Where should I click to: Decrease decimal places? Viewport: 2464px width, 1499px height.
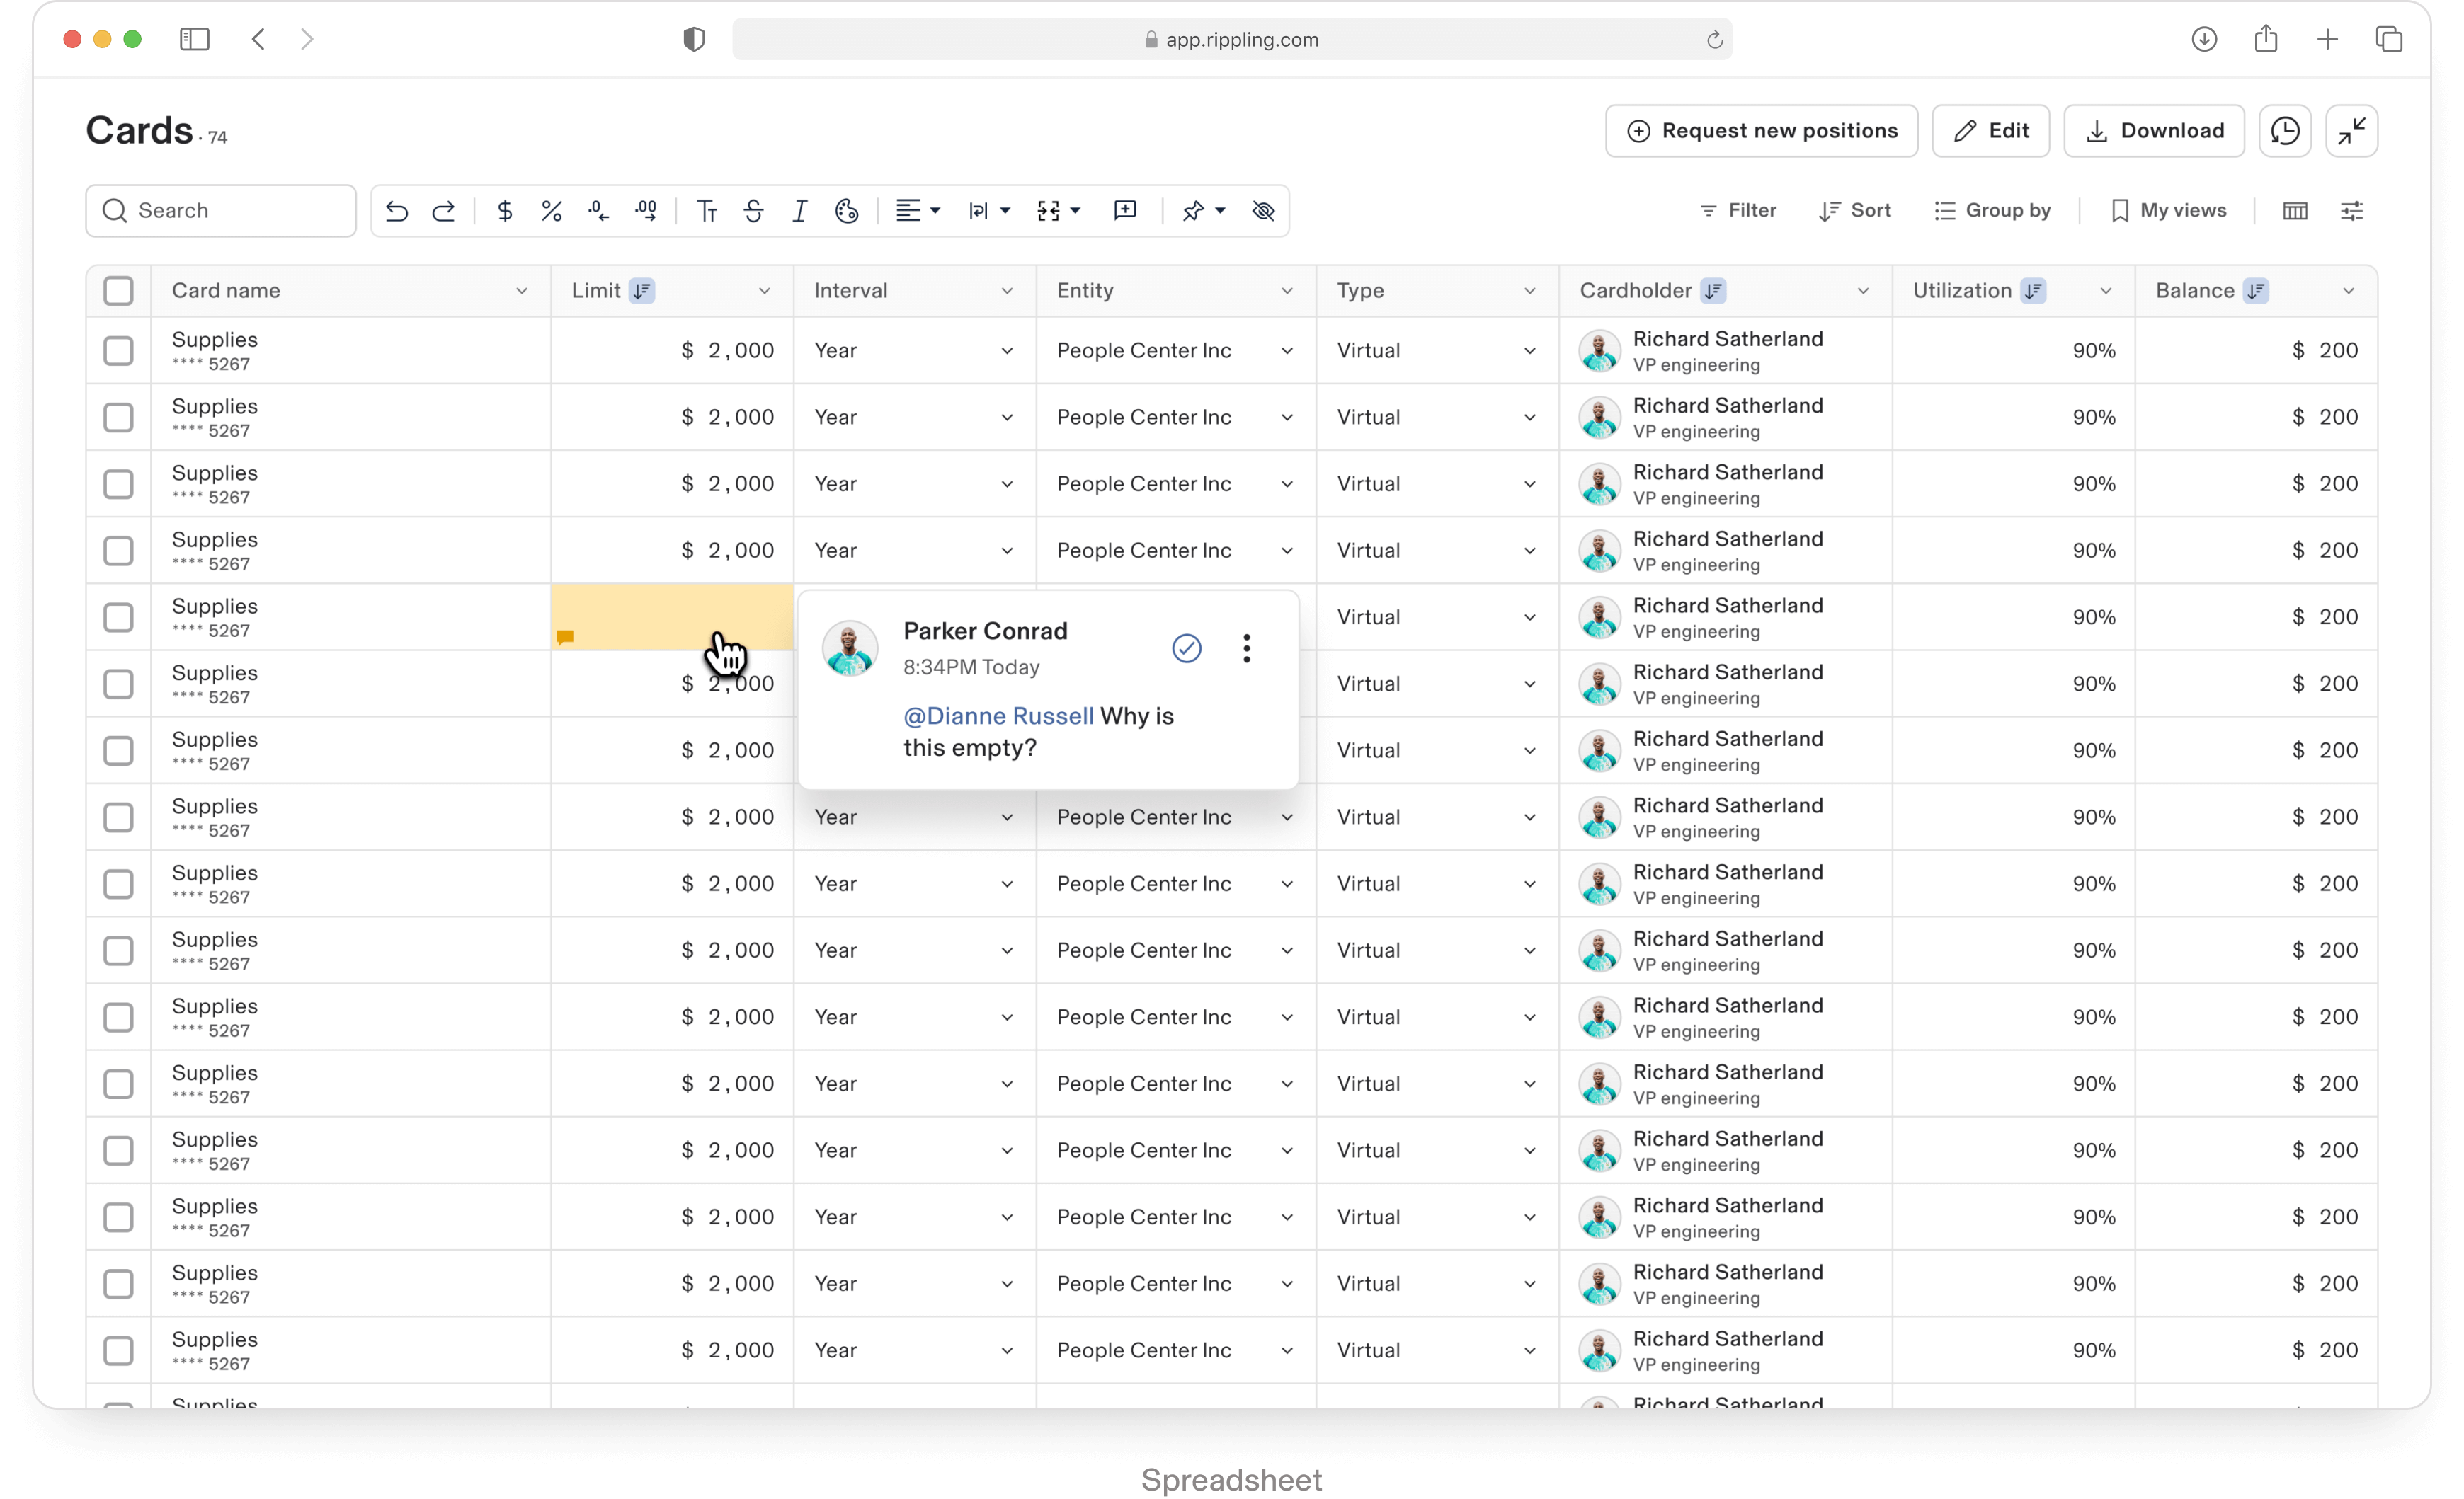pos(599,211)
